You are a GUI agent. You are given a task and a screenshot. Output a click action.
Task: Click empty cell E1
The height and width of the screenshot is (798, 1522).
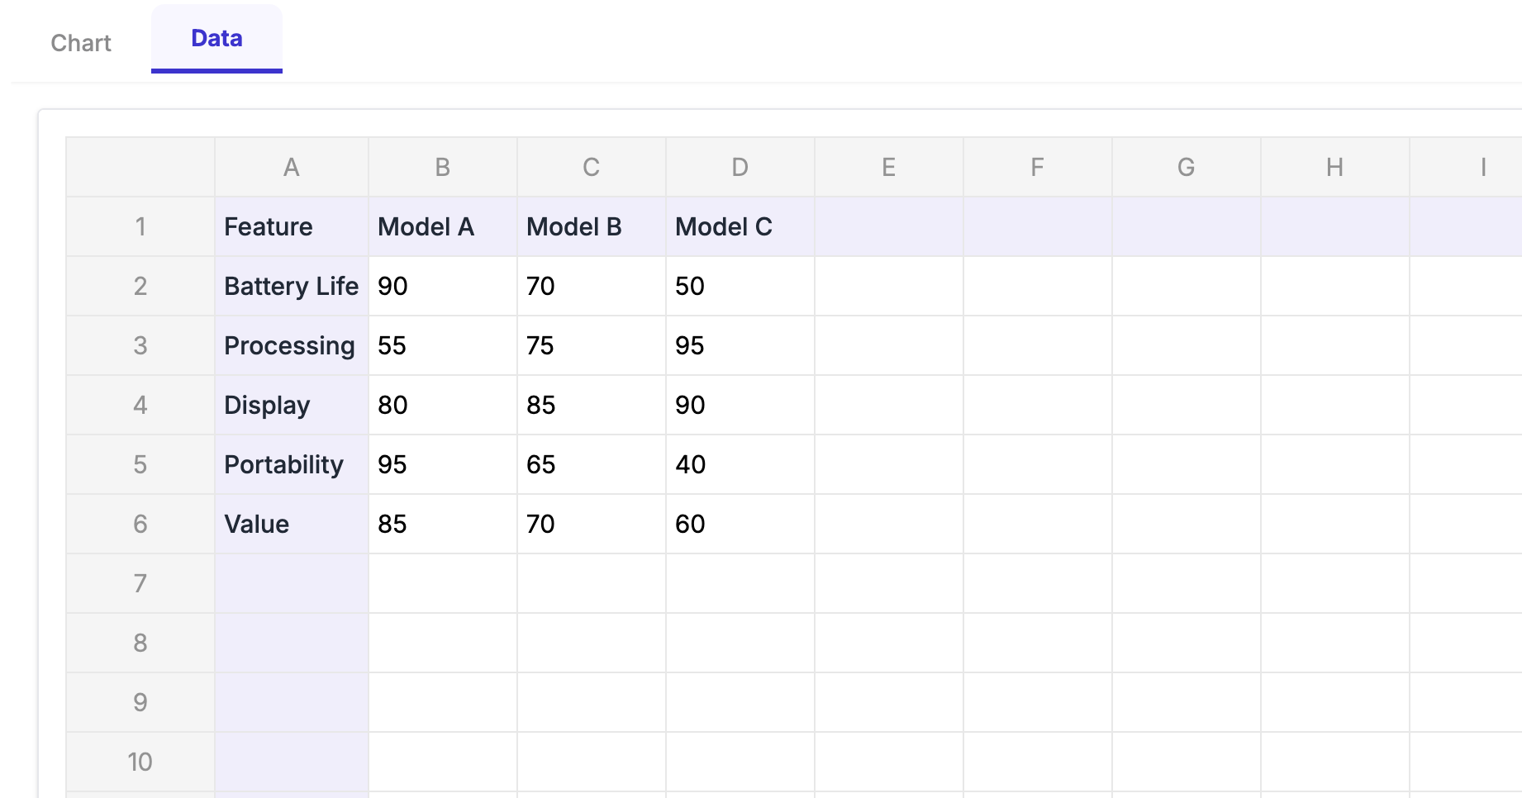click(888, 227)
